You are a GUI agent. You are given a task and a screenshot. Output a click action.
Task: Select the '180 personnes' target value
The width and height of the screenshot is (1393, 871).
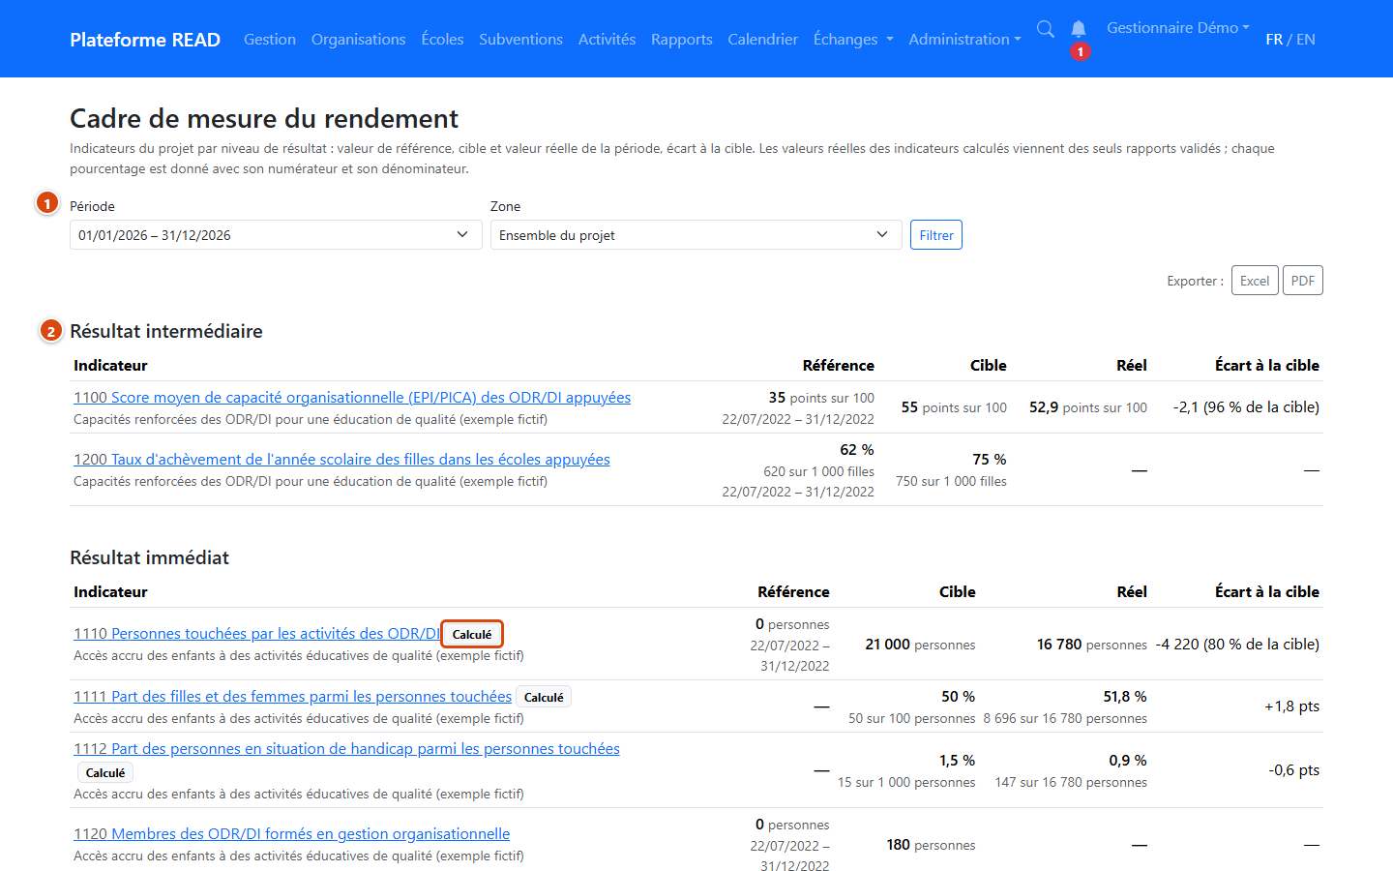[931, 845]
